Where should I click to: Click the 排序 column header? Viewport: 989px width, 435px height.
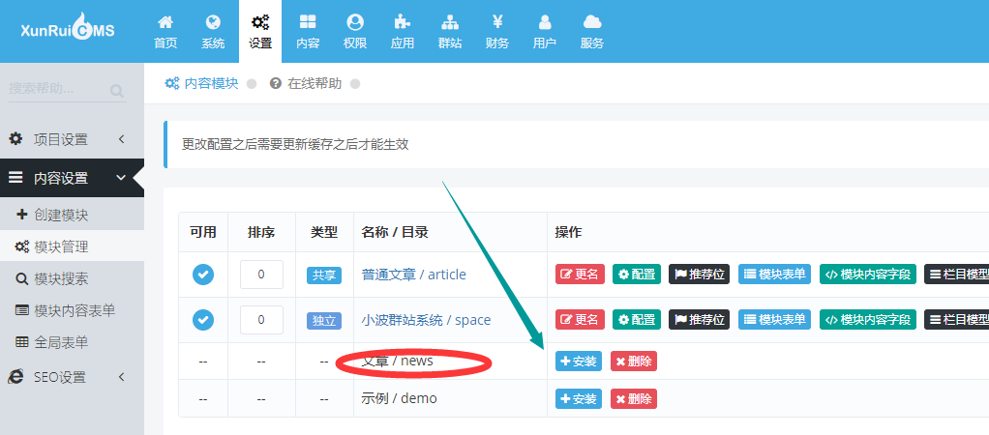(x=261, y=233)
